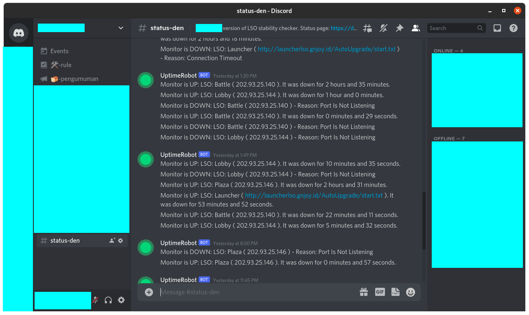The height and width of the screenshot is (315, 529).
Task: Click UptimeRobot avatar at 8:50 PM message
Action: click(146, 248)
